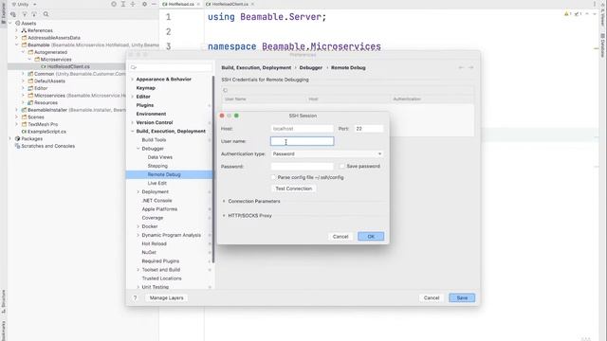The image size is (607, 341).
Task: Click the IL Viewer tool window on right edge
Action: tap(603, 15)
